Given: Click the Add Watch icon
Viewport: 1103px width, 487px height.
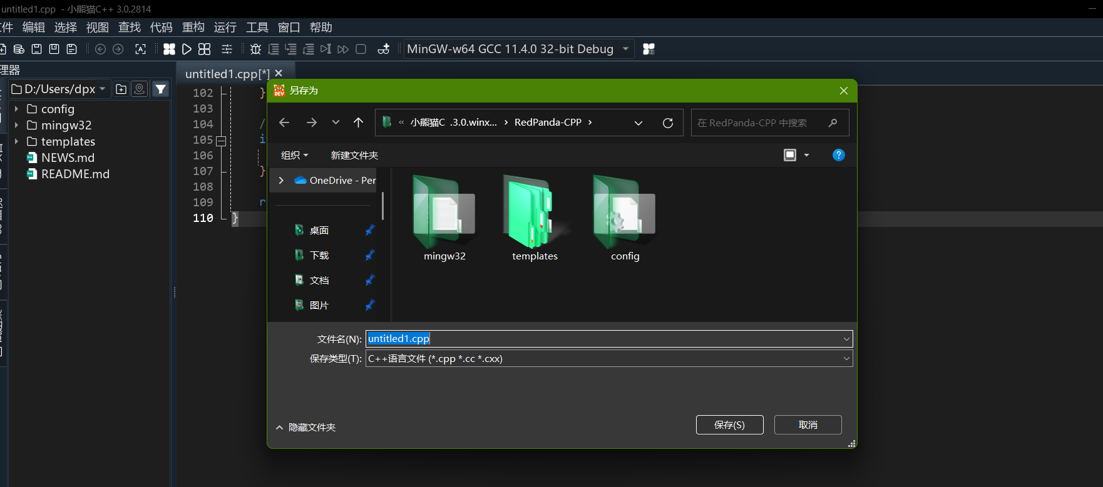Looking at the screenshot, I should (384, 49).
